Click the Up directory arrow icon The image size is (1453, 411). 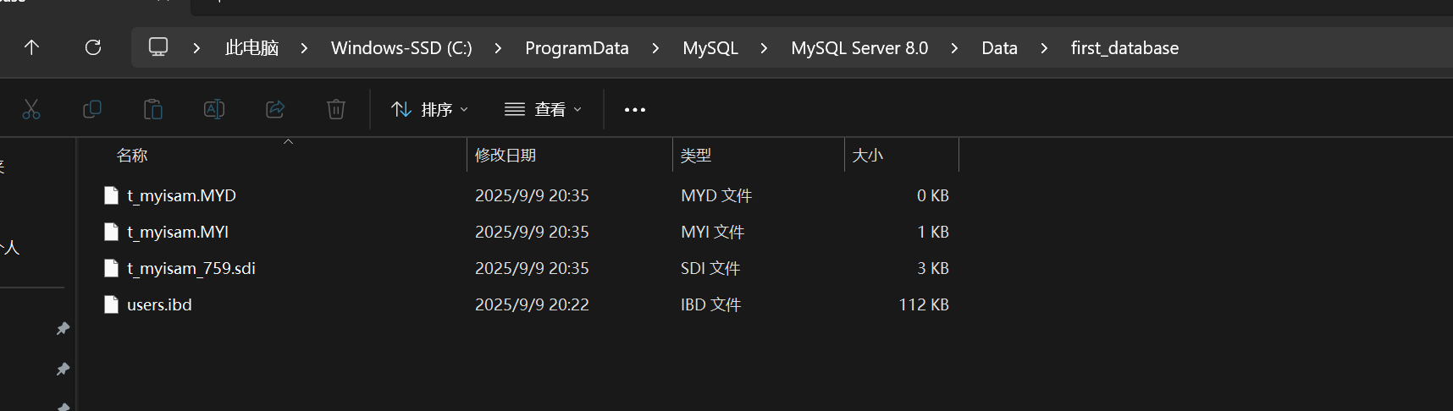coord(31,47)
